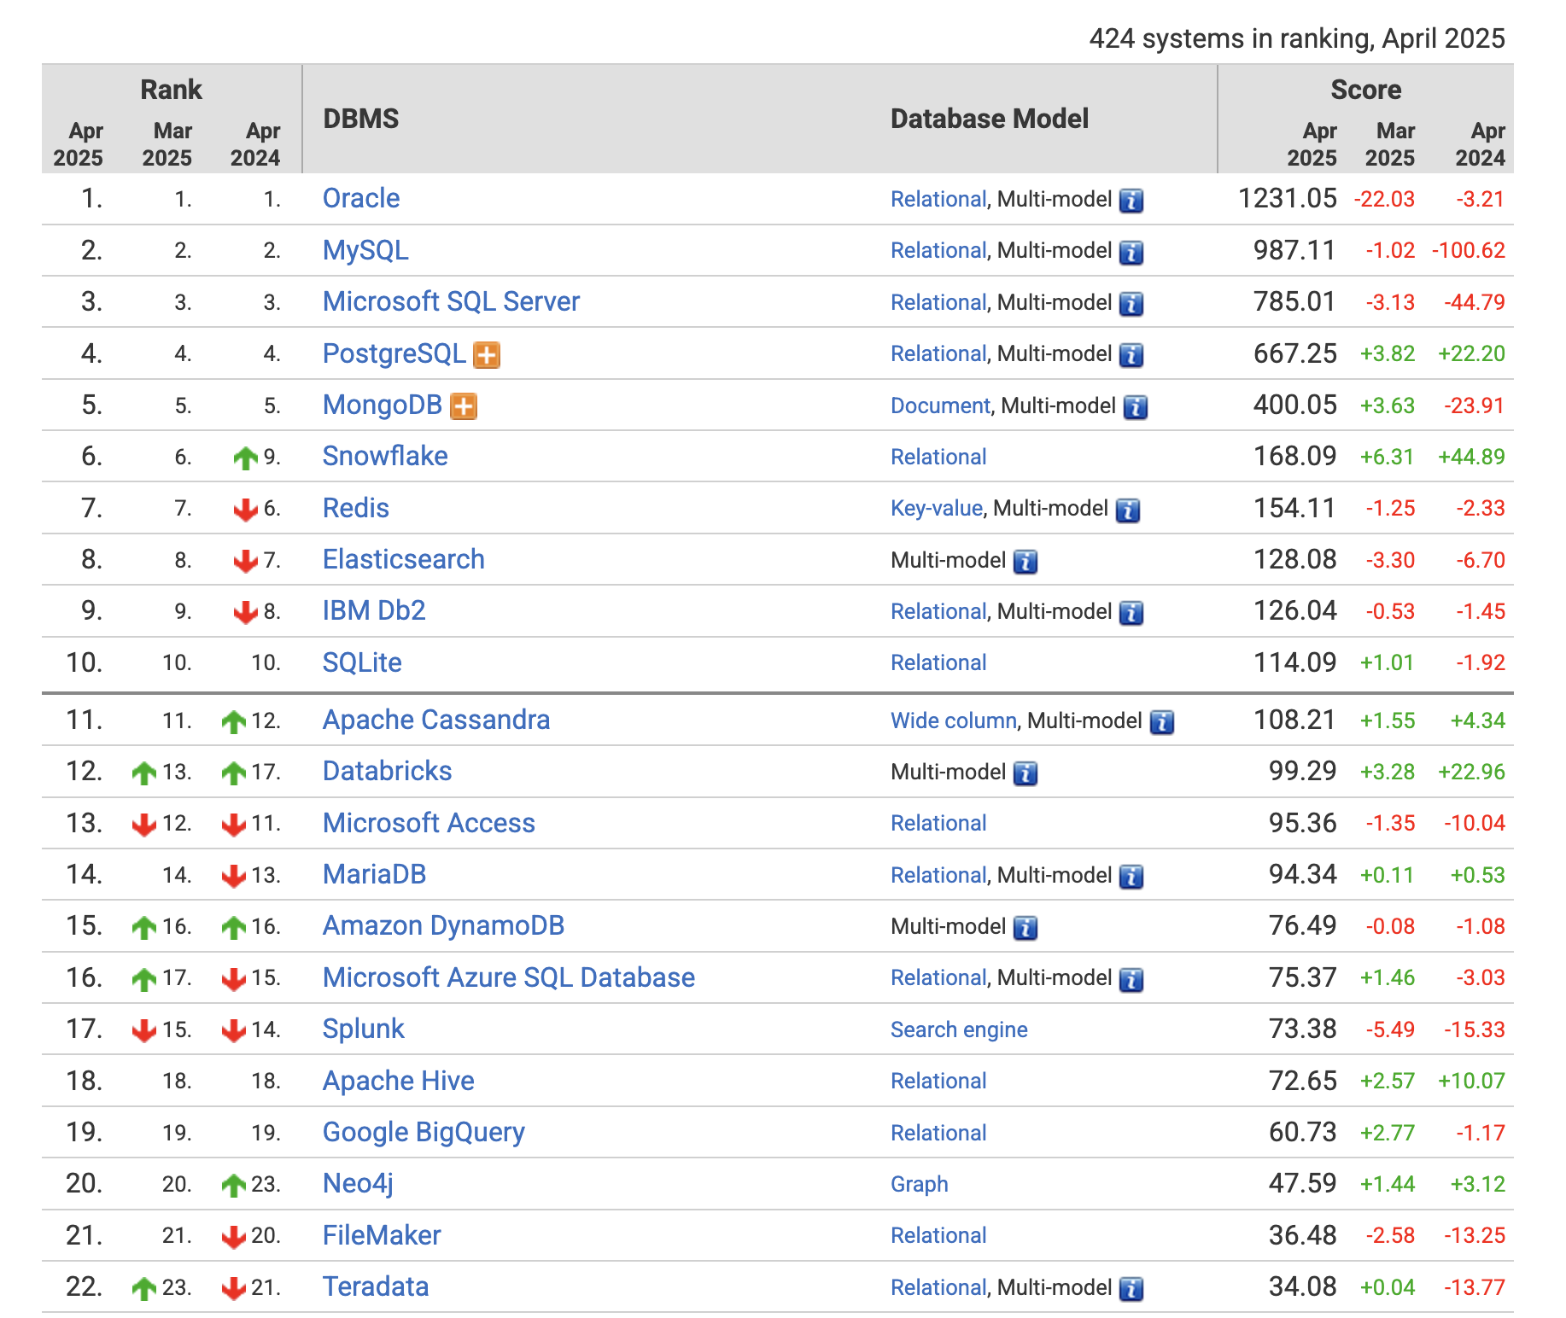Click the Database Model column header

990,119
